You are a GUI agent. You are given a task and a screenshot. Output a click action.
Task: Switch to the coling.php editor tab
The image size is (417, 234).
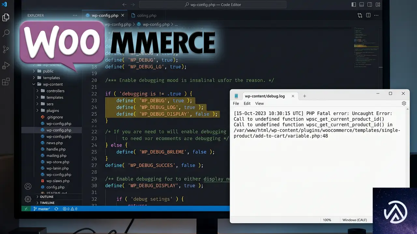(144, 15)
